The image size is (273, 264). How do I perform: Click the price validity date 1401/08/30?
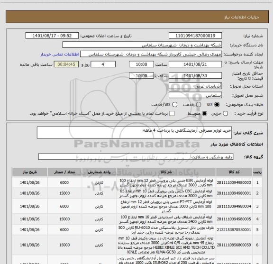195,75
